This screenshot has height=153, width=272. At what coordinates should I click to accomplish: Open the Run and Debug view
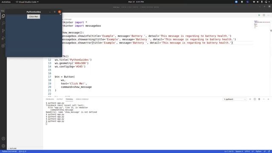pos(3,38)
